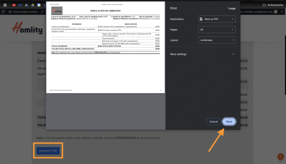Open the All Bookmarks folder
Screen dimensions: 286x164
[x=273, y=5]
